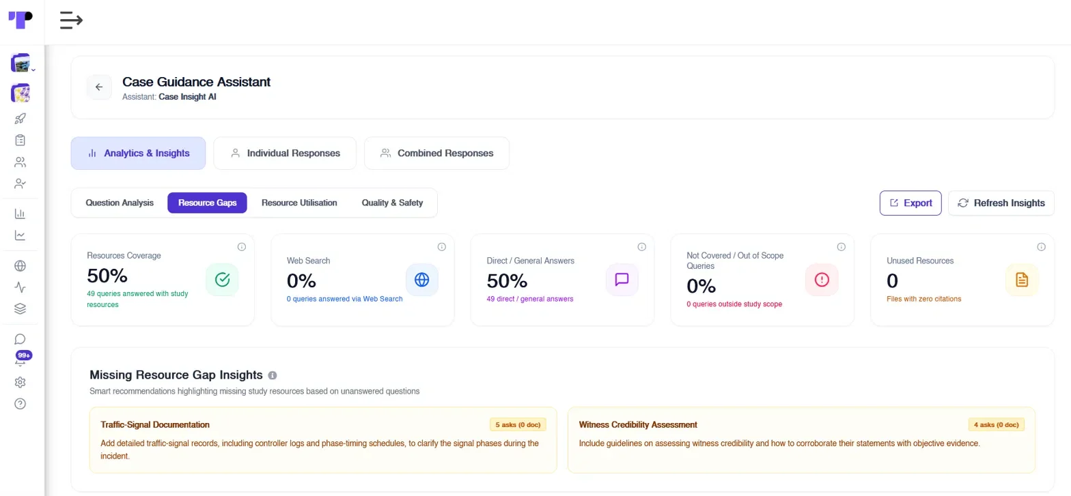Open the chat bubble icon in sidebar
The image size is (1071, 496).
click(x=20, y=339)
